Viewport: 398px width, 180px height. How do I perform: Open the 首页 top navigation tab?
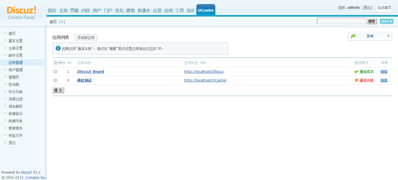pos(52,11)
